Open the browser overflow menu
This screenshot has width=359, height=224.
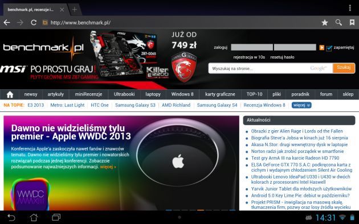click(350, 8)
